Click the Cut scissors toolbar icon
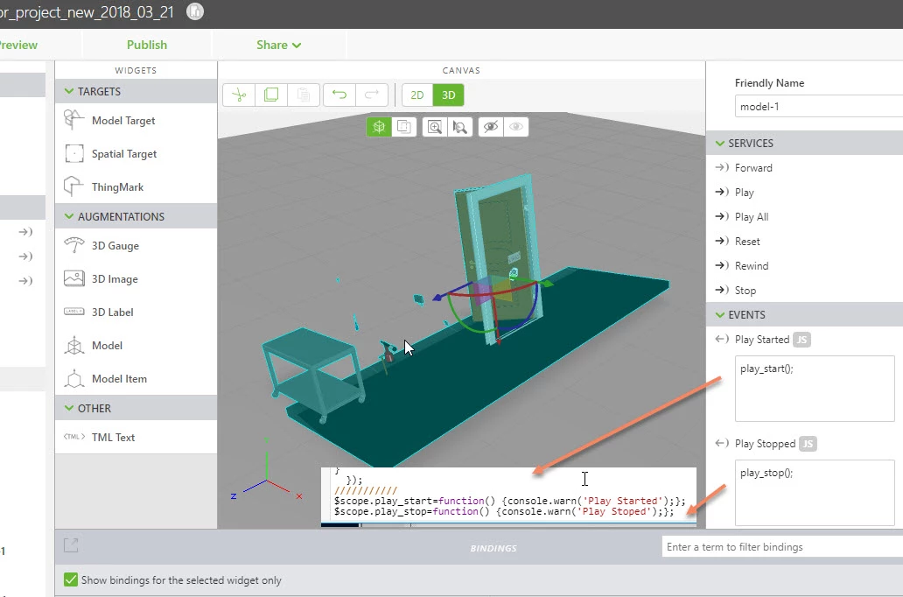 click(239, 95)
